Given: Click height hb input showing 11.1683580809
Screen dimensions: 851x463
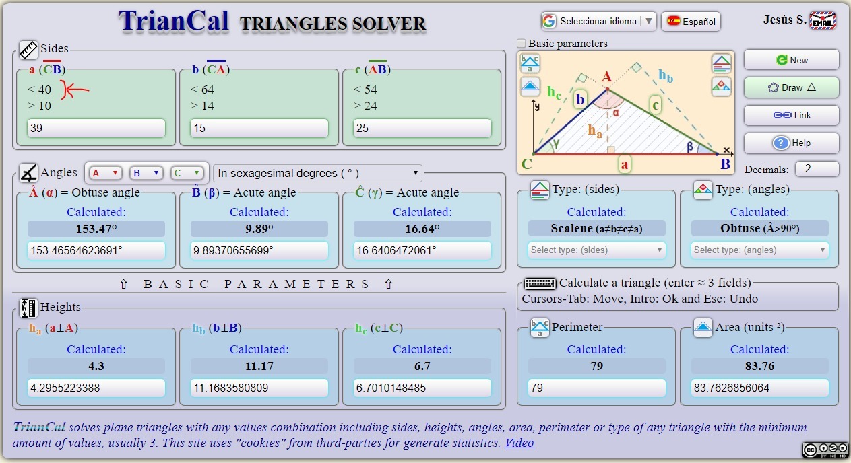Looking at the screenshot, I should pyautogui.click(x=259, y=388).
